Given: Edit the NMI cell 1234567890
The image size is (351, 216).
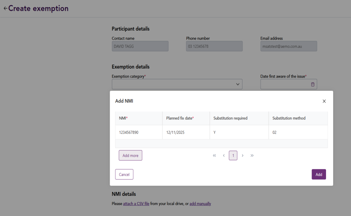Looking at the screenshot, I should (138, 132).
